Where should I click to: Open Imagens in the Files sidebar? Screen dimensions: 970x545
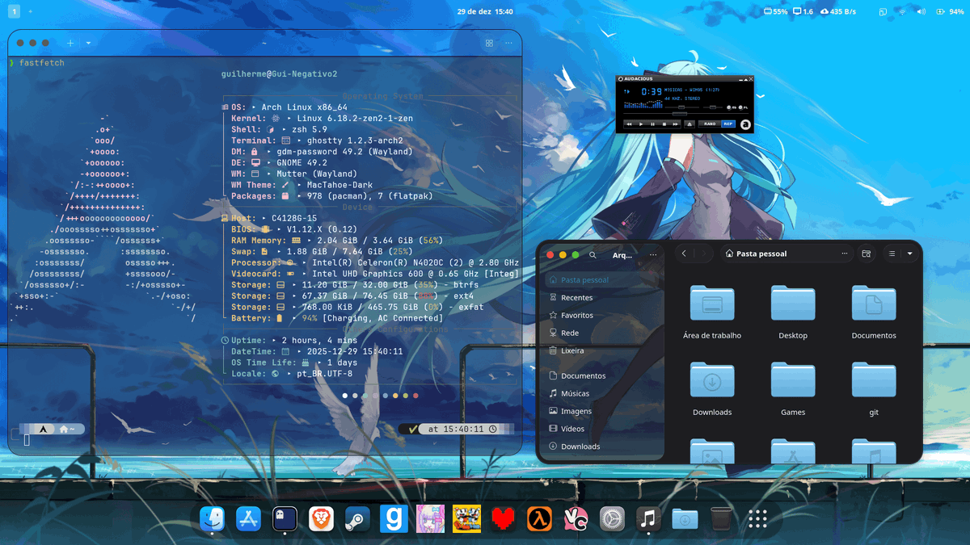tap(602, 411)
